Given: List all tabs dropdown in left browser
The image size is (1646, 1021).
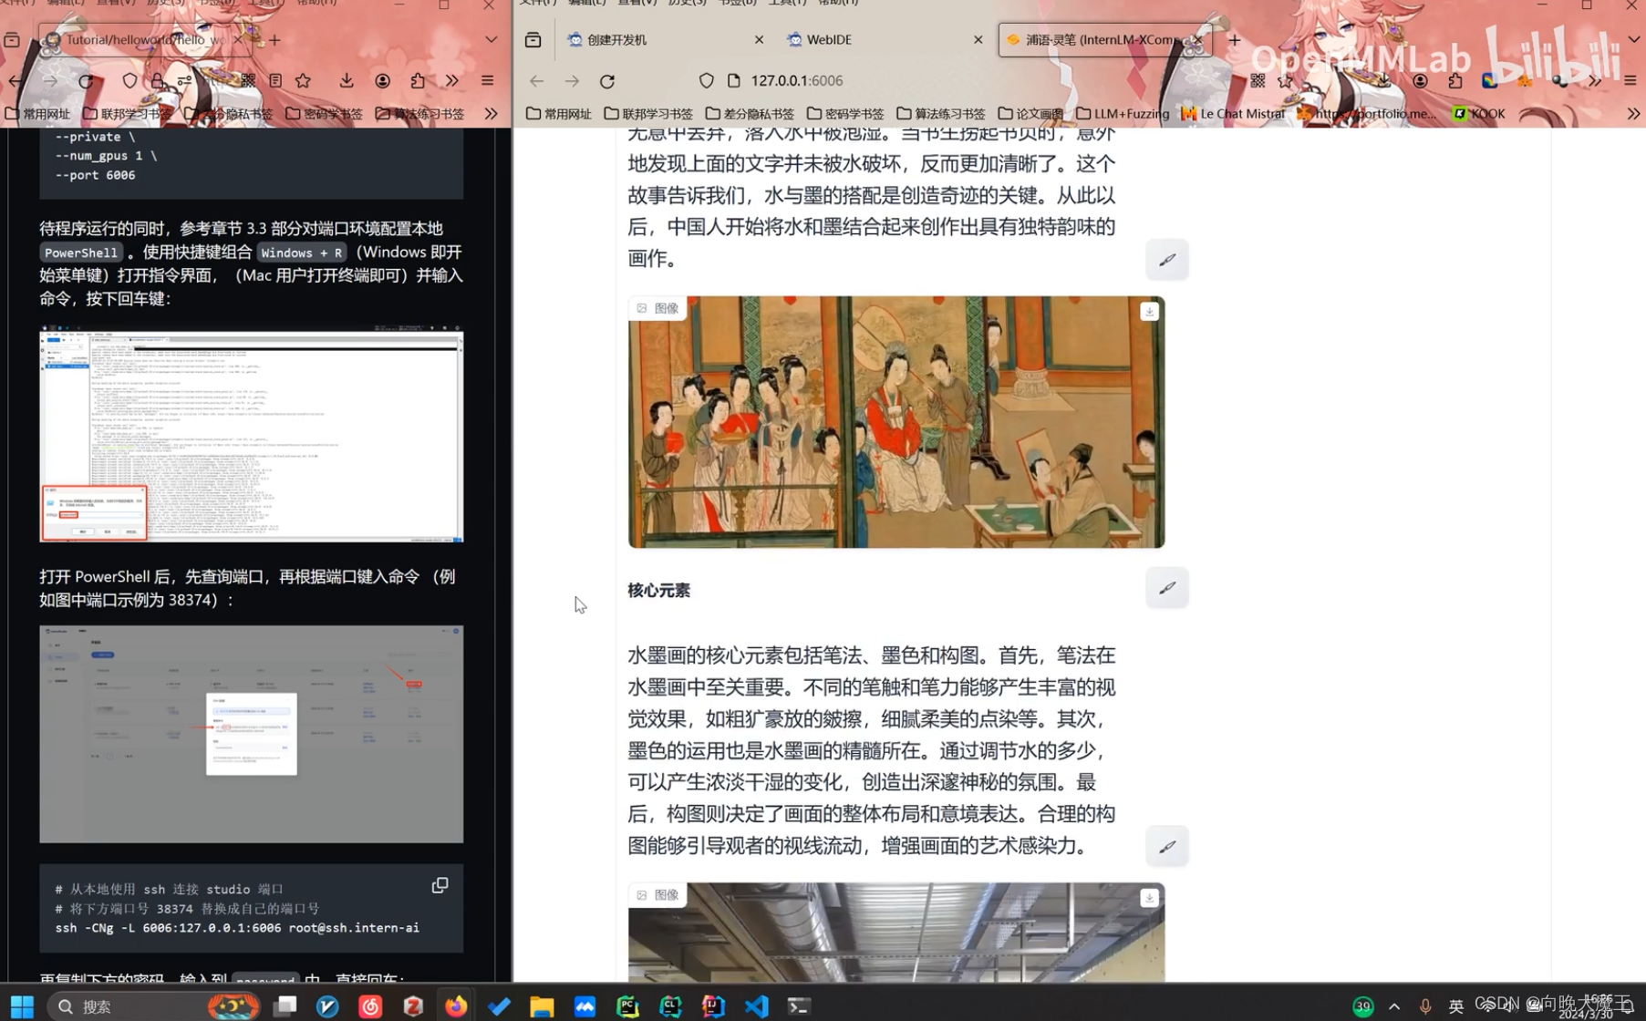Looking at the screenshot, I should 492,40.
